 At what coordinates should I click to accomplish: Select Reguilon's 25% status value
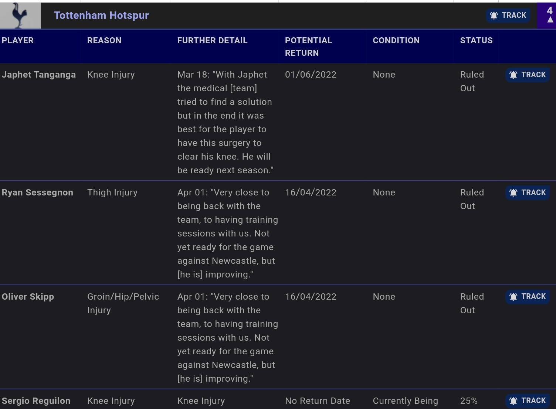[x=469, y=401]
